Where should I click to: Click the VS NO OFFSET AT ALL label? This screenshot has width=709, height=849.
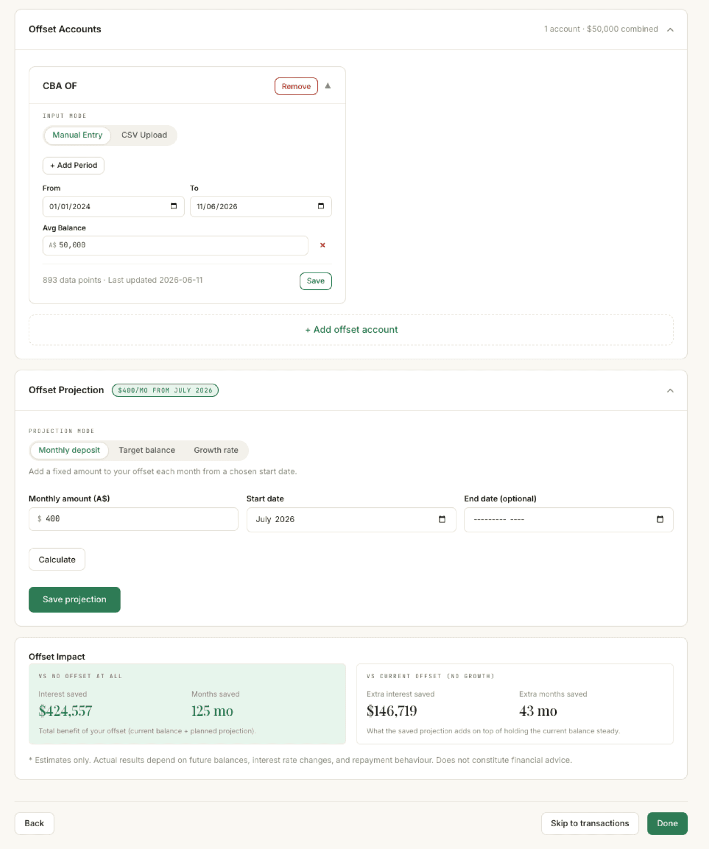tap(80, 677)
